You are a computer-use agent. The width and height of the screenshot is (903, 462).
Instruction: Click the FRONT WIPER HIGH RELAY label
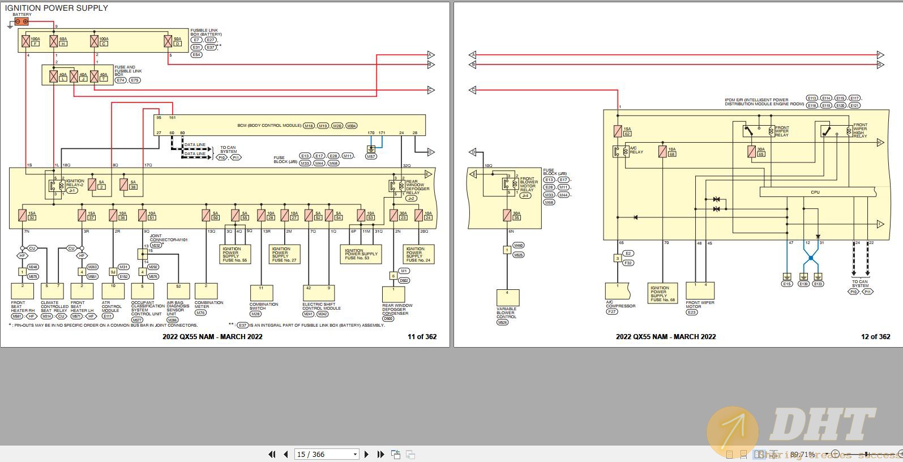tap(861, 130)
